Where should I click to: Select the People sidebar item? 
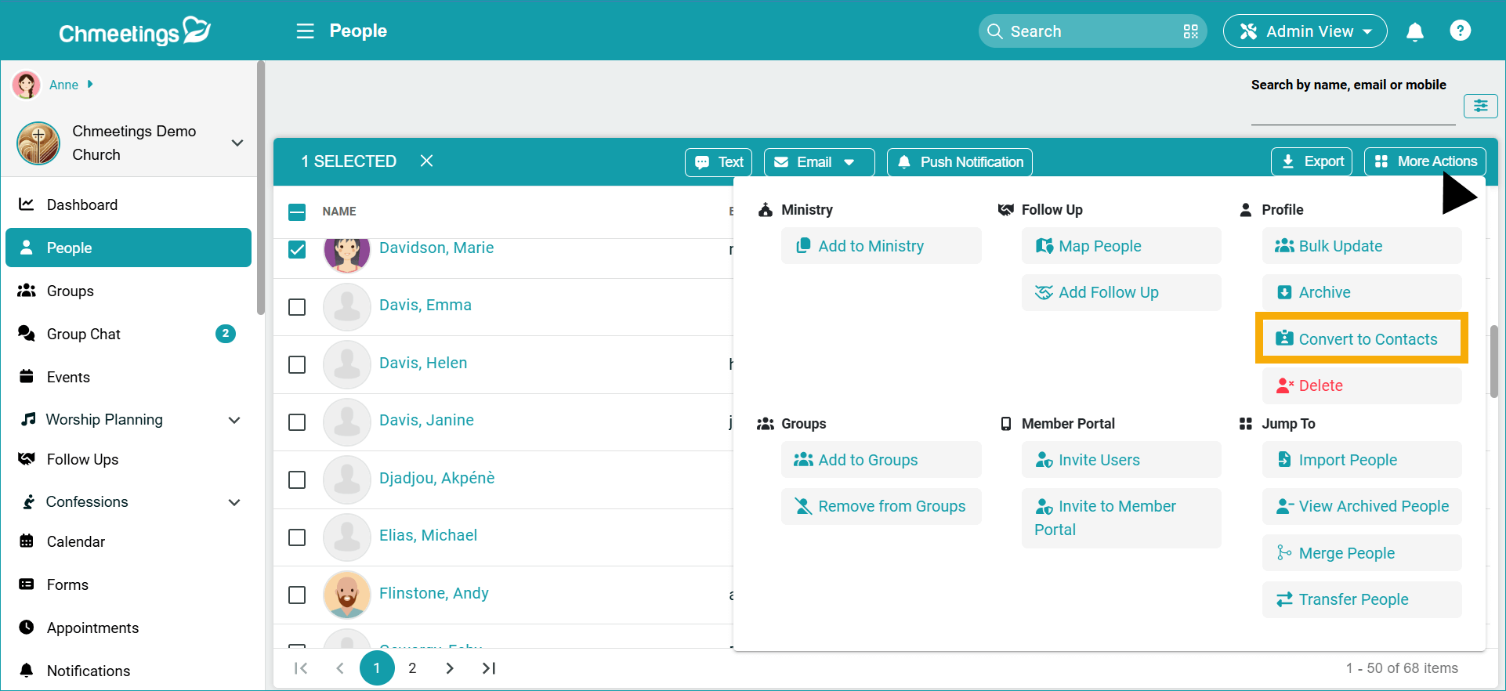click(129, 248)
